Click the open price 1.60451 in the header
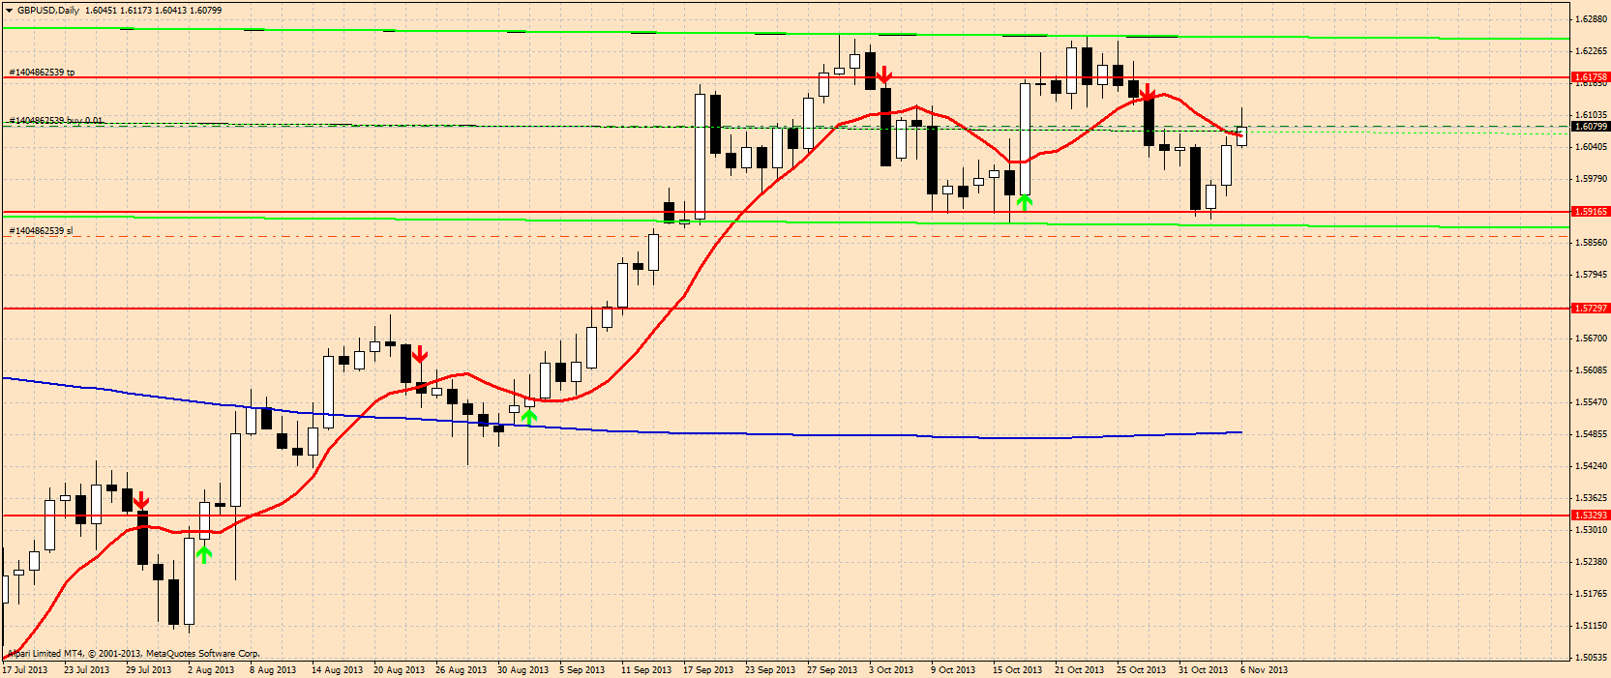Screen dimensions: 1611x678 coord(102,11)
